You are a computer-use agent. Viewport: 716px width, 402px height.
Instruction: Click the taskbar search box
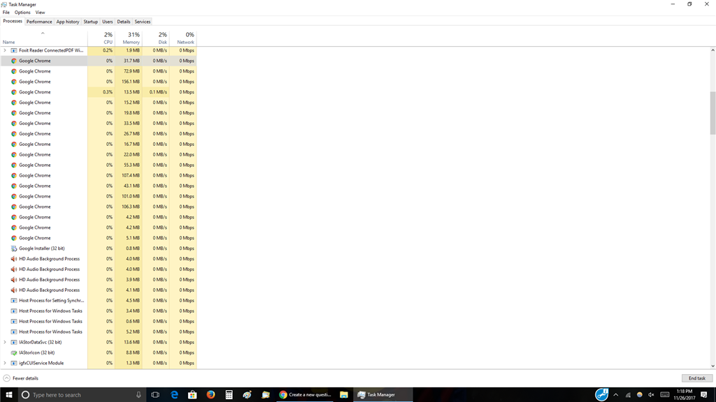tap(83, 395)
